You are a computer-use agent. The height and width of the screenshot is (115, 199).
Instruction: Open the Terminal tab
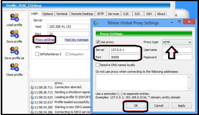(x=62, y=14)
